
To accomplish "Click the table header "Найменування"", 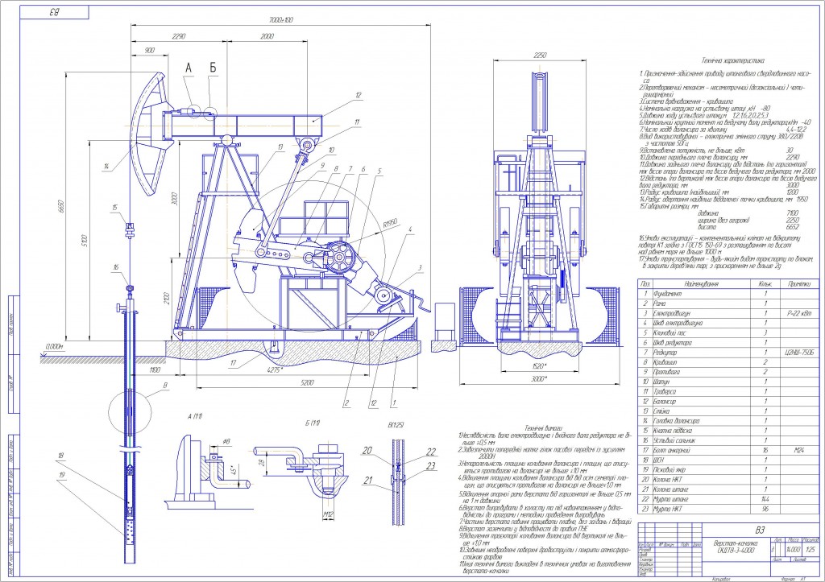I will (701, 284).
